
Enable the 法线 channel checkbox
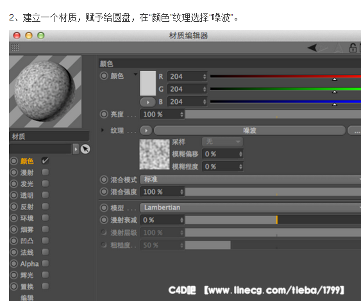tap(45, 252)
